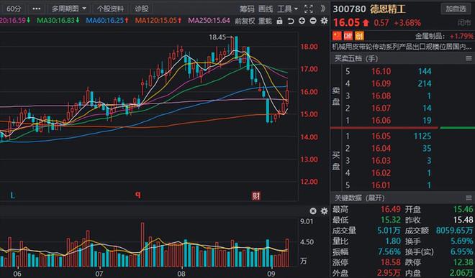
Task: Zoom in with the plus icon
Action: coord(302,21)
